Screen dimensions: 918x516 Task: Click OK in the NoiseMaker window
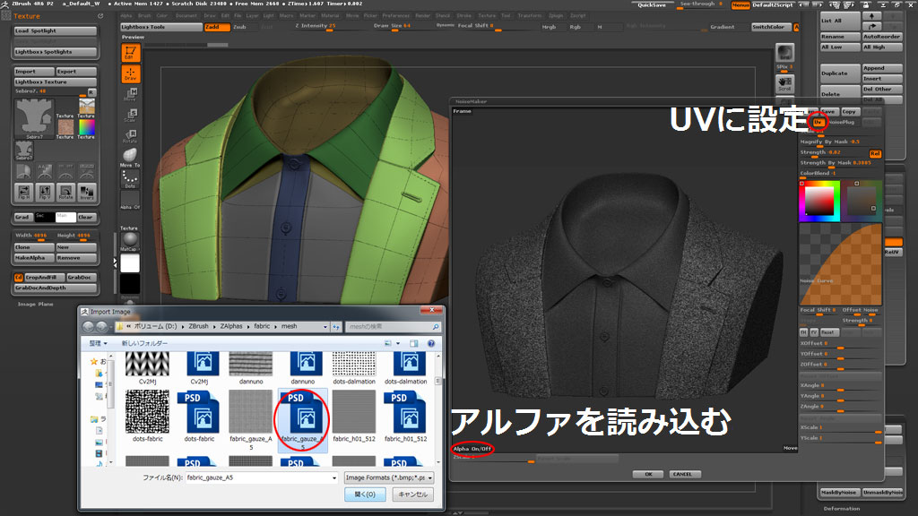click(648, 474)
